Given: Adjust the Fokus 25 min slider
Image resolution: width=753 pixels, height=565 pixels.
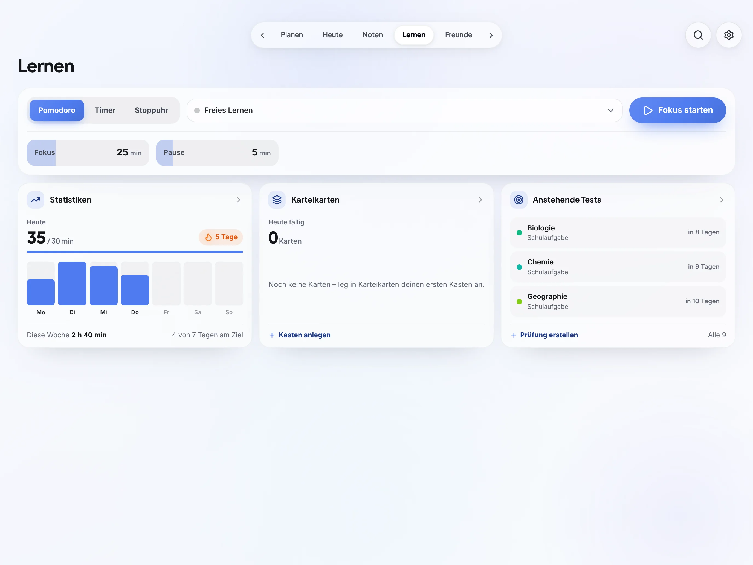Looking at the screenshot, I should (x=88, y=152).
